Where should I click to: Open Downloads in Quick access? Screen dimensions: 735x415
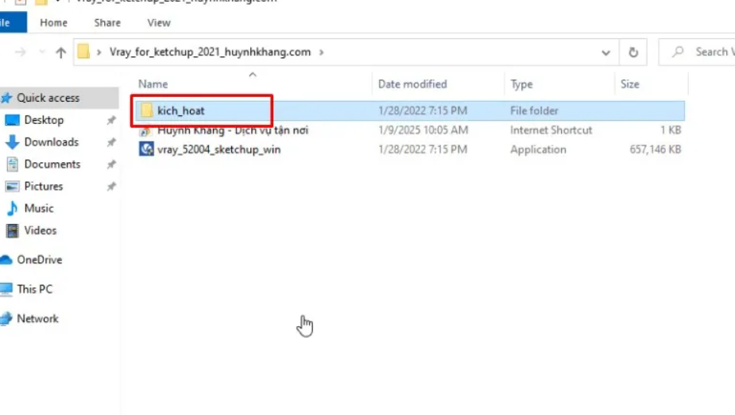[x=51, y=142]
